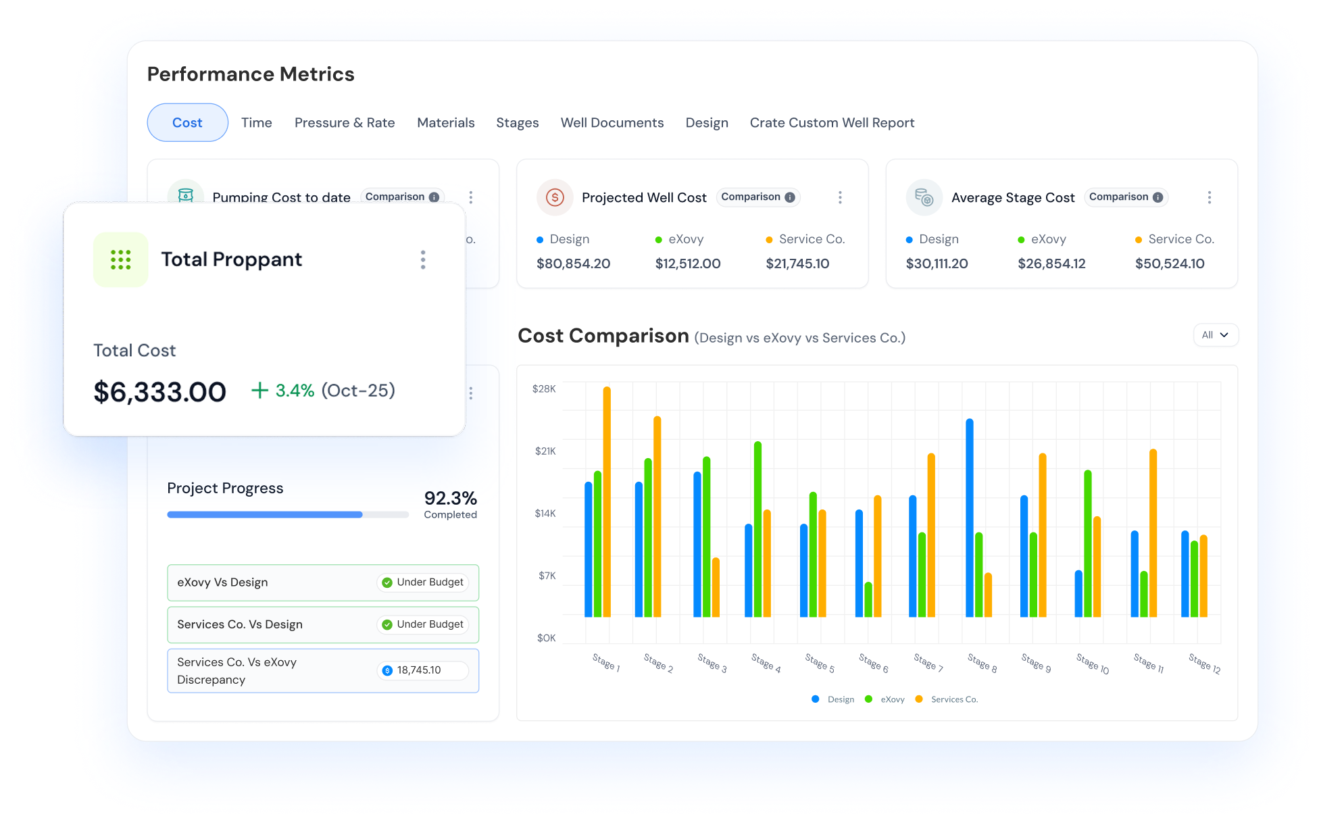Image resolution: width=1319 pixels, height=823 pixels.
Task: Click the Average Stage Cost coins icon
Action: click(x=924, y=197)
